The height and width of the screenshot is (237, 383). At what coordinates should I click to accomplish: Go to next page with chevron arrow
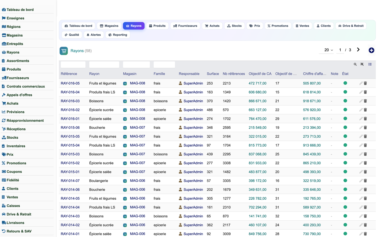click(x=358, y=50)
